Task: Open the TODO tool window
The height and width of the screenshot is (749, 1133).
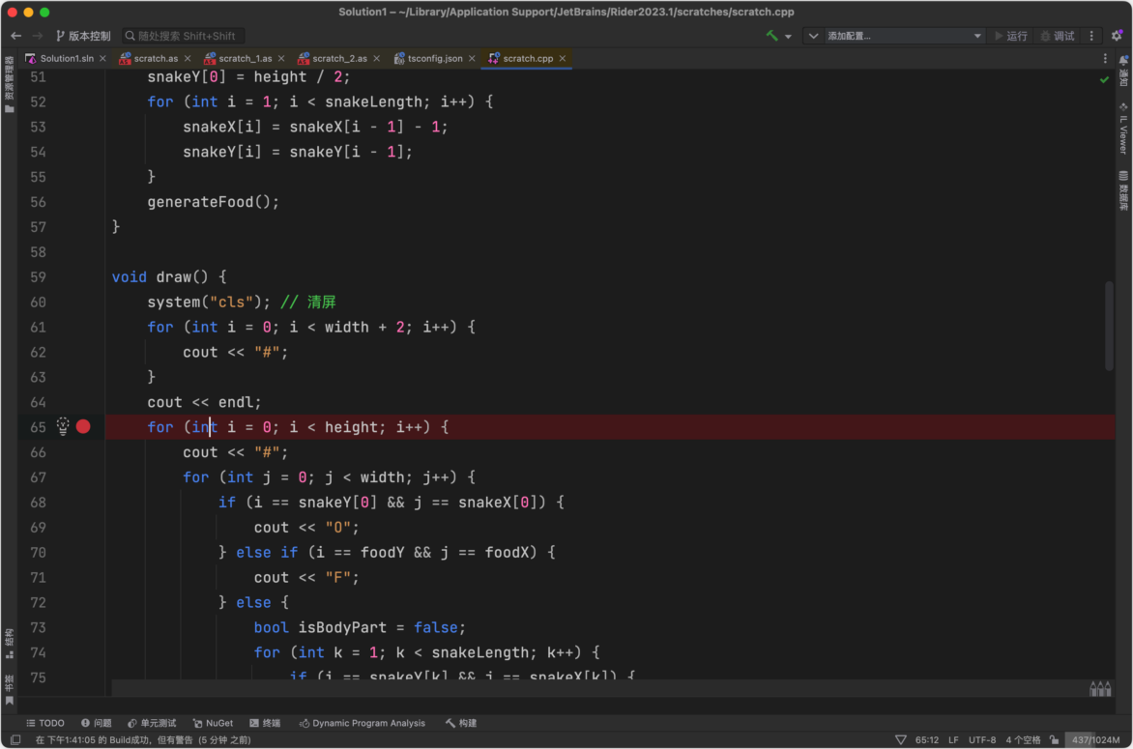Action: pos(45,723)
